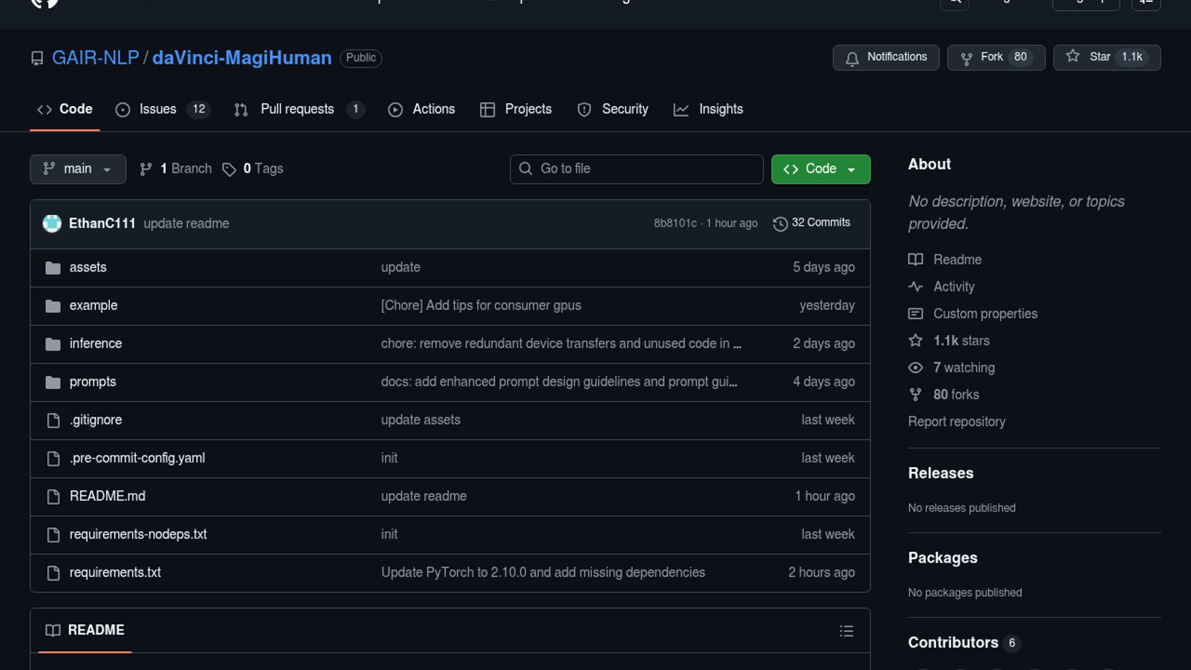Open the inference folder
Viewport: 1191px width, 670px height.
[96, 344]
